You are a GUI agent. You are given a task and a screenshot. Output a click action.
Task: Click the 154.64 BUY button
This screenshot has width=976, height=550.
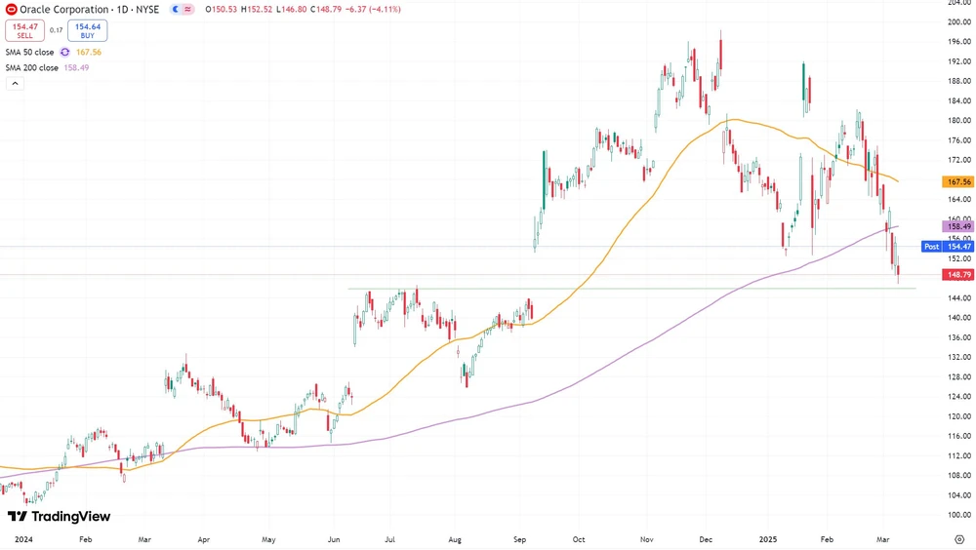(87, 30)
